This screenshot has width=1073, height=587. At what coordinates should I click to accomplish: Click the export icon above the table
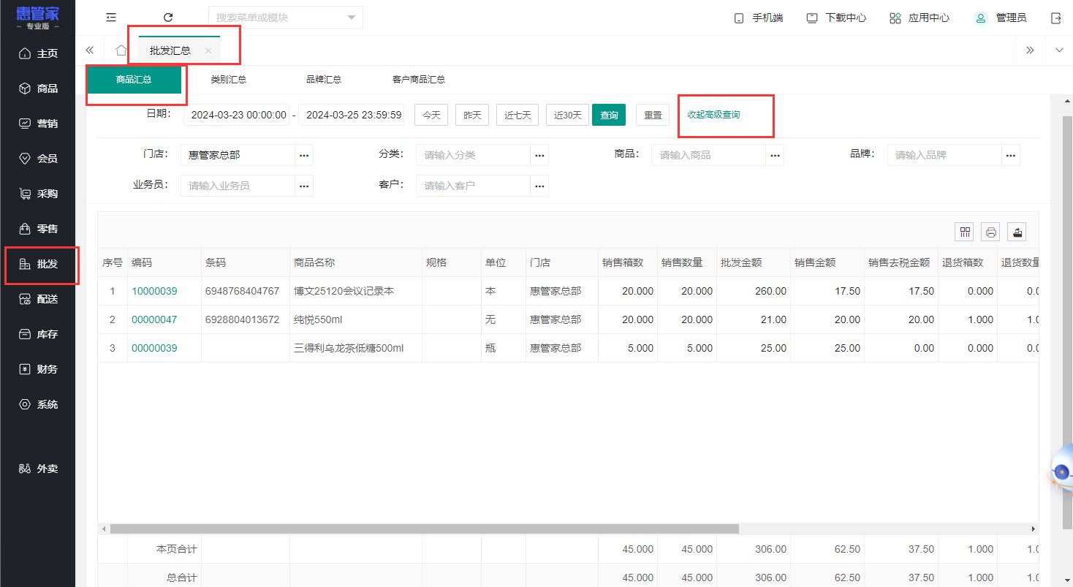tap(1017, 232)
